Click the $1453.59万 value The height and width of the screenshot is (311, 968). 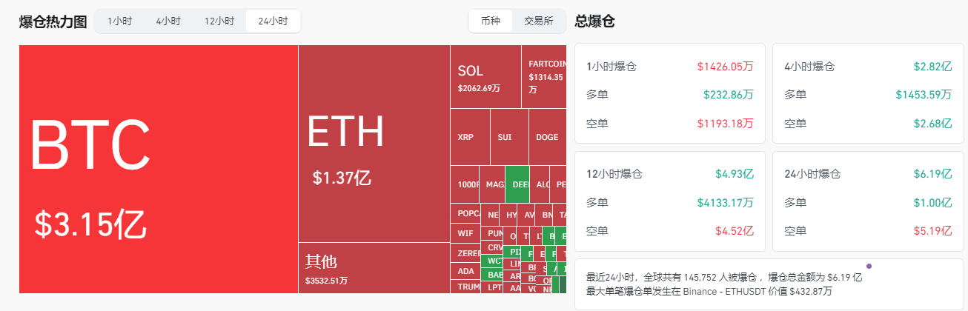click(924, 95)
